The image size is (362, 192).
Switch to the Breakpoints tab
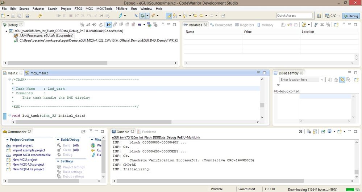[x=221, y=25]
